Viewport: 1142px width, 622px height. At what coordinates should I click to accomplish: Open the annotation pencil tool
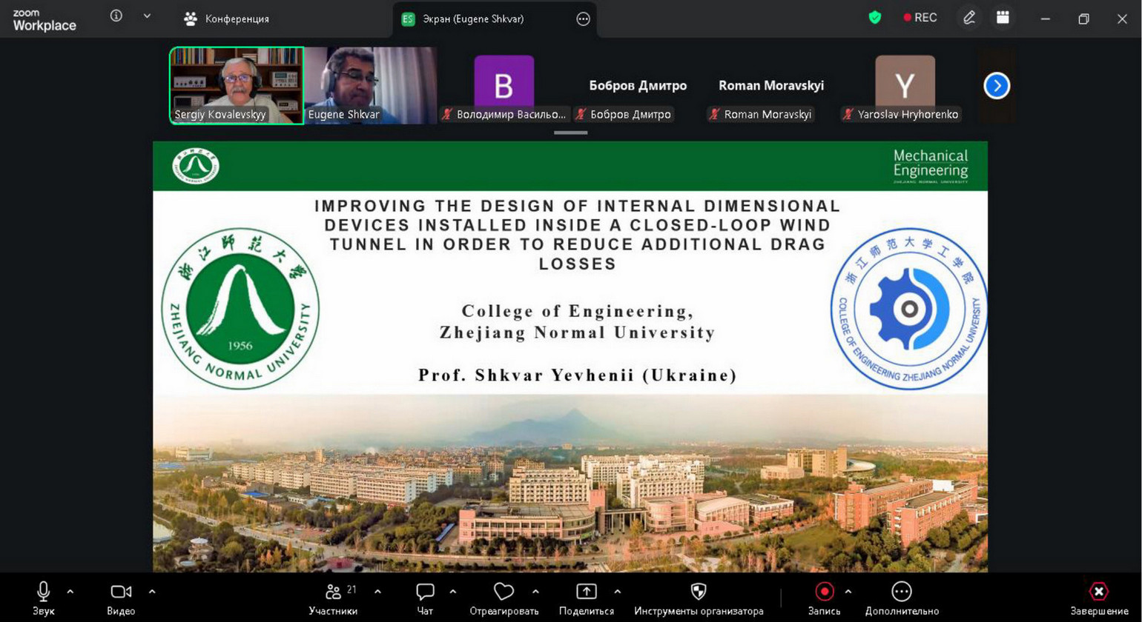tap(968, 18)
